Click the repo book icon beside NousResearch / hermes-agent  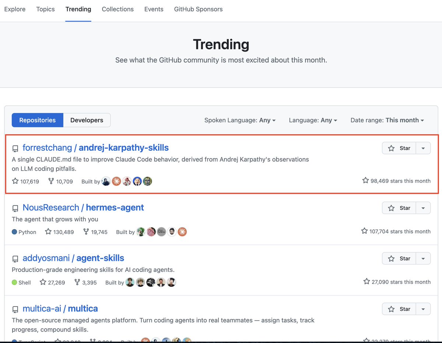15,208
